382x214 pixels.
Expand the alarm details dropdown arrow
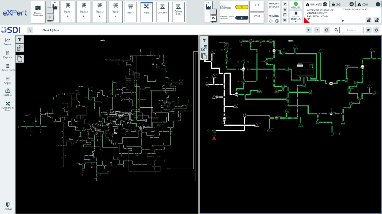pyautogui.click(x=343, y=21)
